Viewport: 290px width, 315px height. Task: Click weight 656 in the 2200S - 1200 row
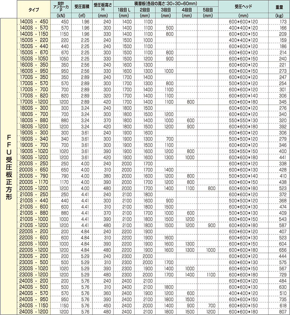tap(283, 250)
